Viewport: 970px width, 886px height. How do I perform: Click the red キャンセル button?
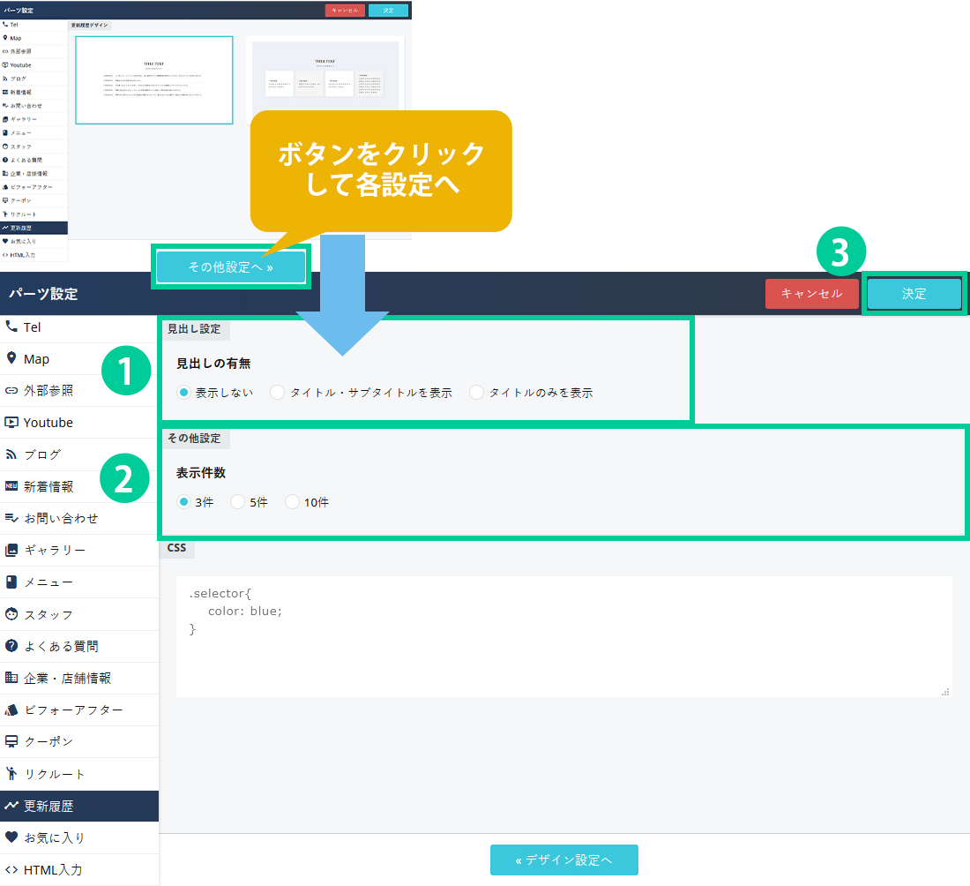tap(811, 294)
